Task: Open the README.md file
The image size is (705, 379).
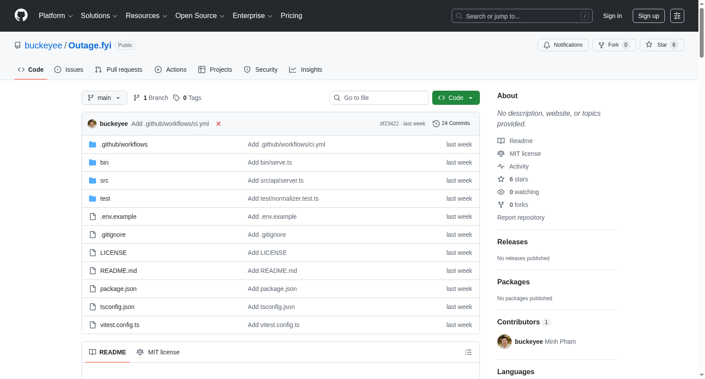Action: click(119, 271)
